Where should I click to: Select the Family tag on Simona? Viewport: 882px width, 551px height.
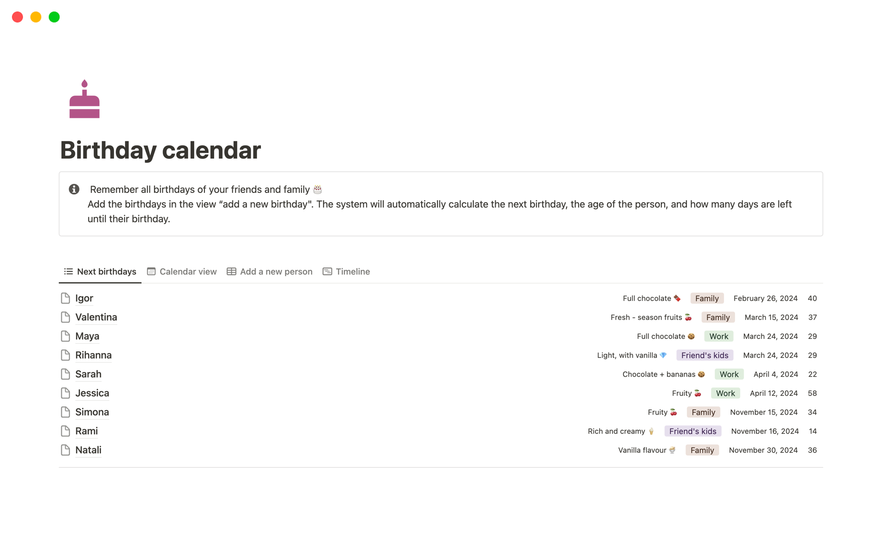pyautogui.click(x=704, y=411)
